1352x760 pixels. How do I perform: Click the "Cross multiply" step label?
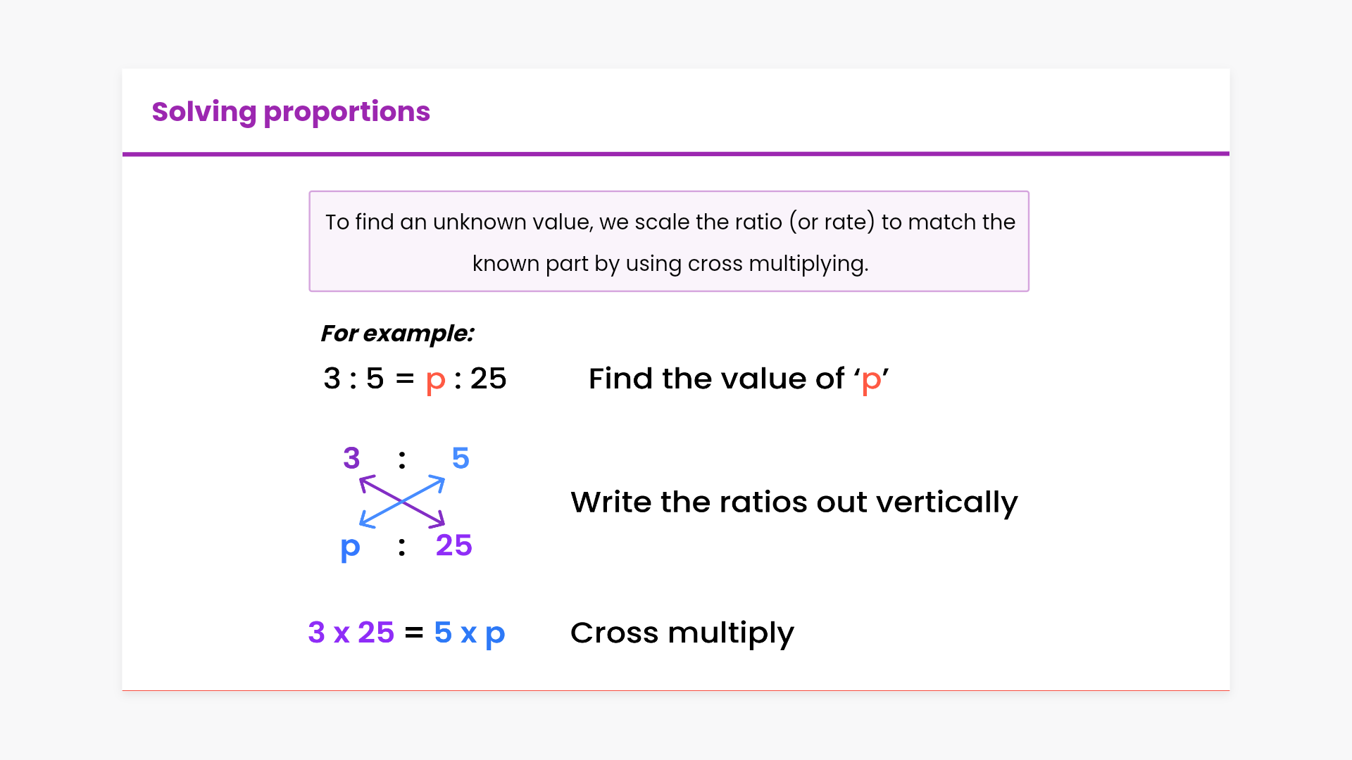(682, 633)
